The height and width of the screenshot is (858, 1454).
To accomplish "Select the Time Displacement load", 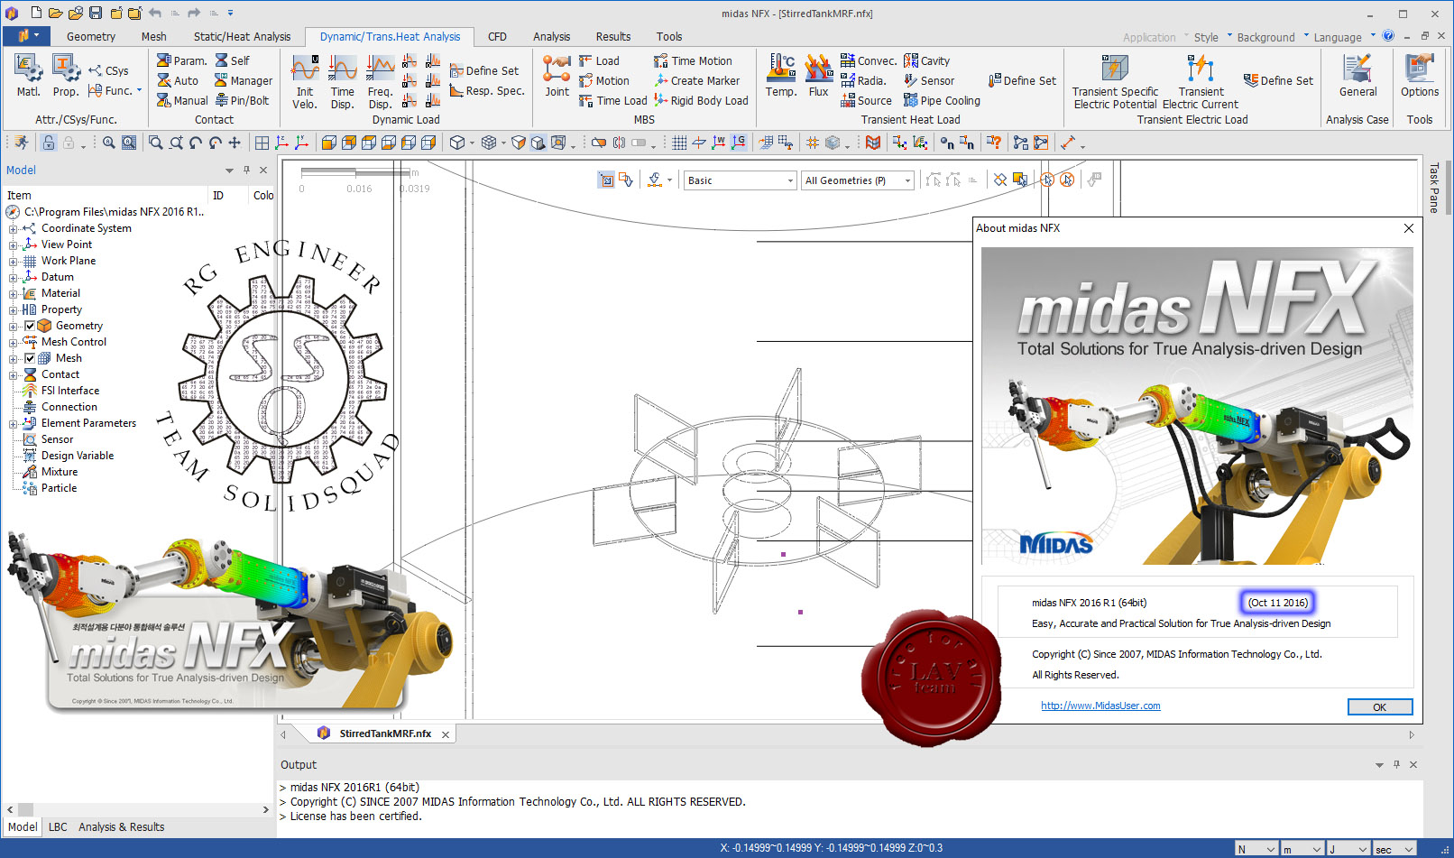I will pos(342,82).
